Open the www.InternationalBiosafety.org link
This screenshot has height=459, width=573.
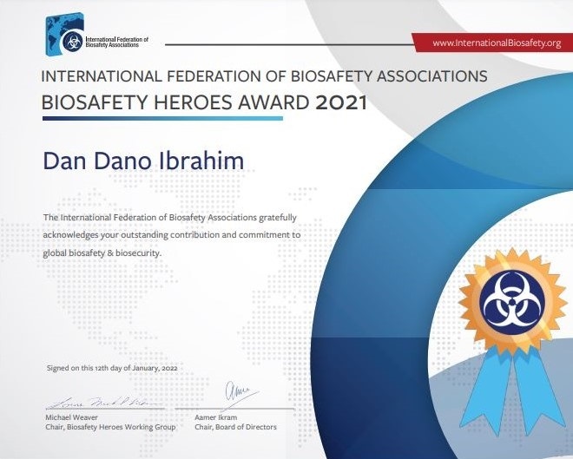pyautogui.click(x=497, y=43)
